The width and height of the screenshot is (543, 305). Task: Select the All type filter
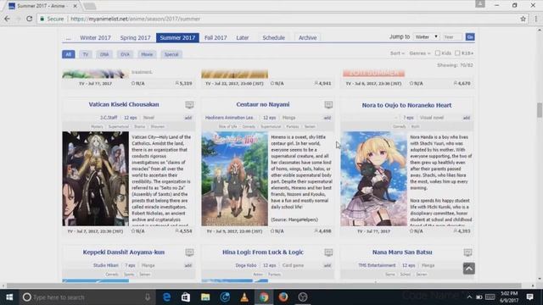[68, 54]
